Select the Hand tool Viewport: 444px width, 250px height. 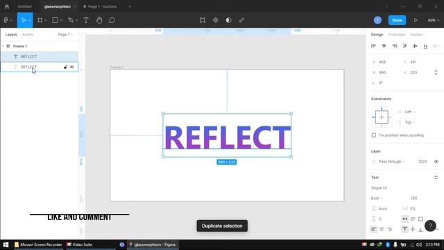click(99, 20)
